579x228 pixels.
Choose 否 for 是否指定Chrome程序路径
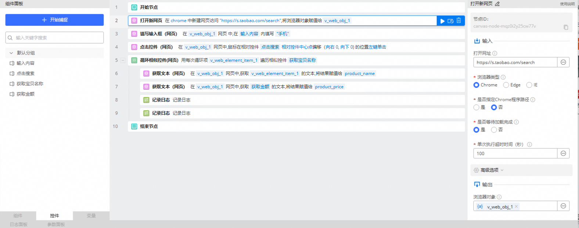click(494, 107)
